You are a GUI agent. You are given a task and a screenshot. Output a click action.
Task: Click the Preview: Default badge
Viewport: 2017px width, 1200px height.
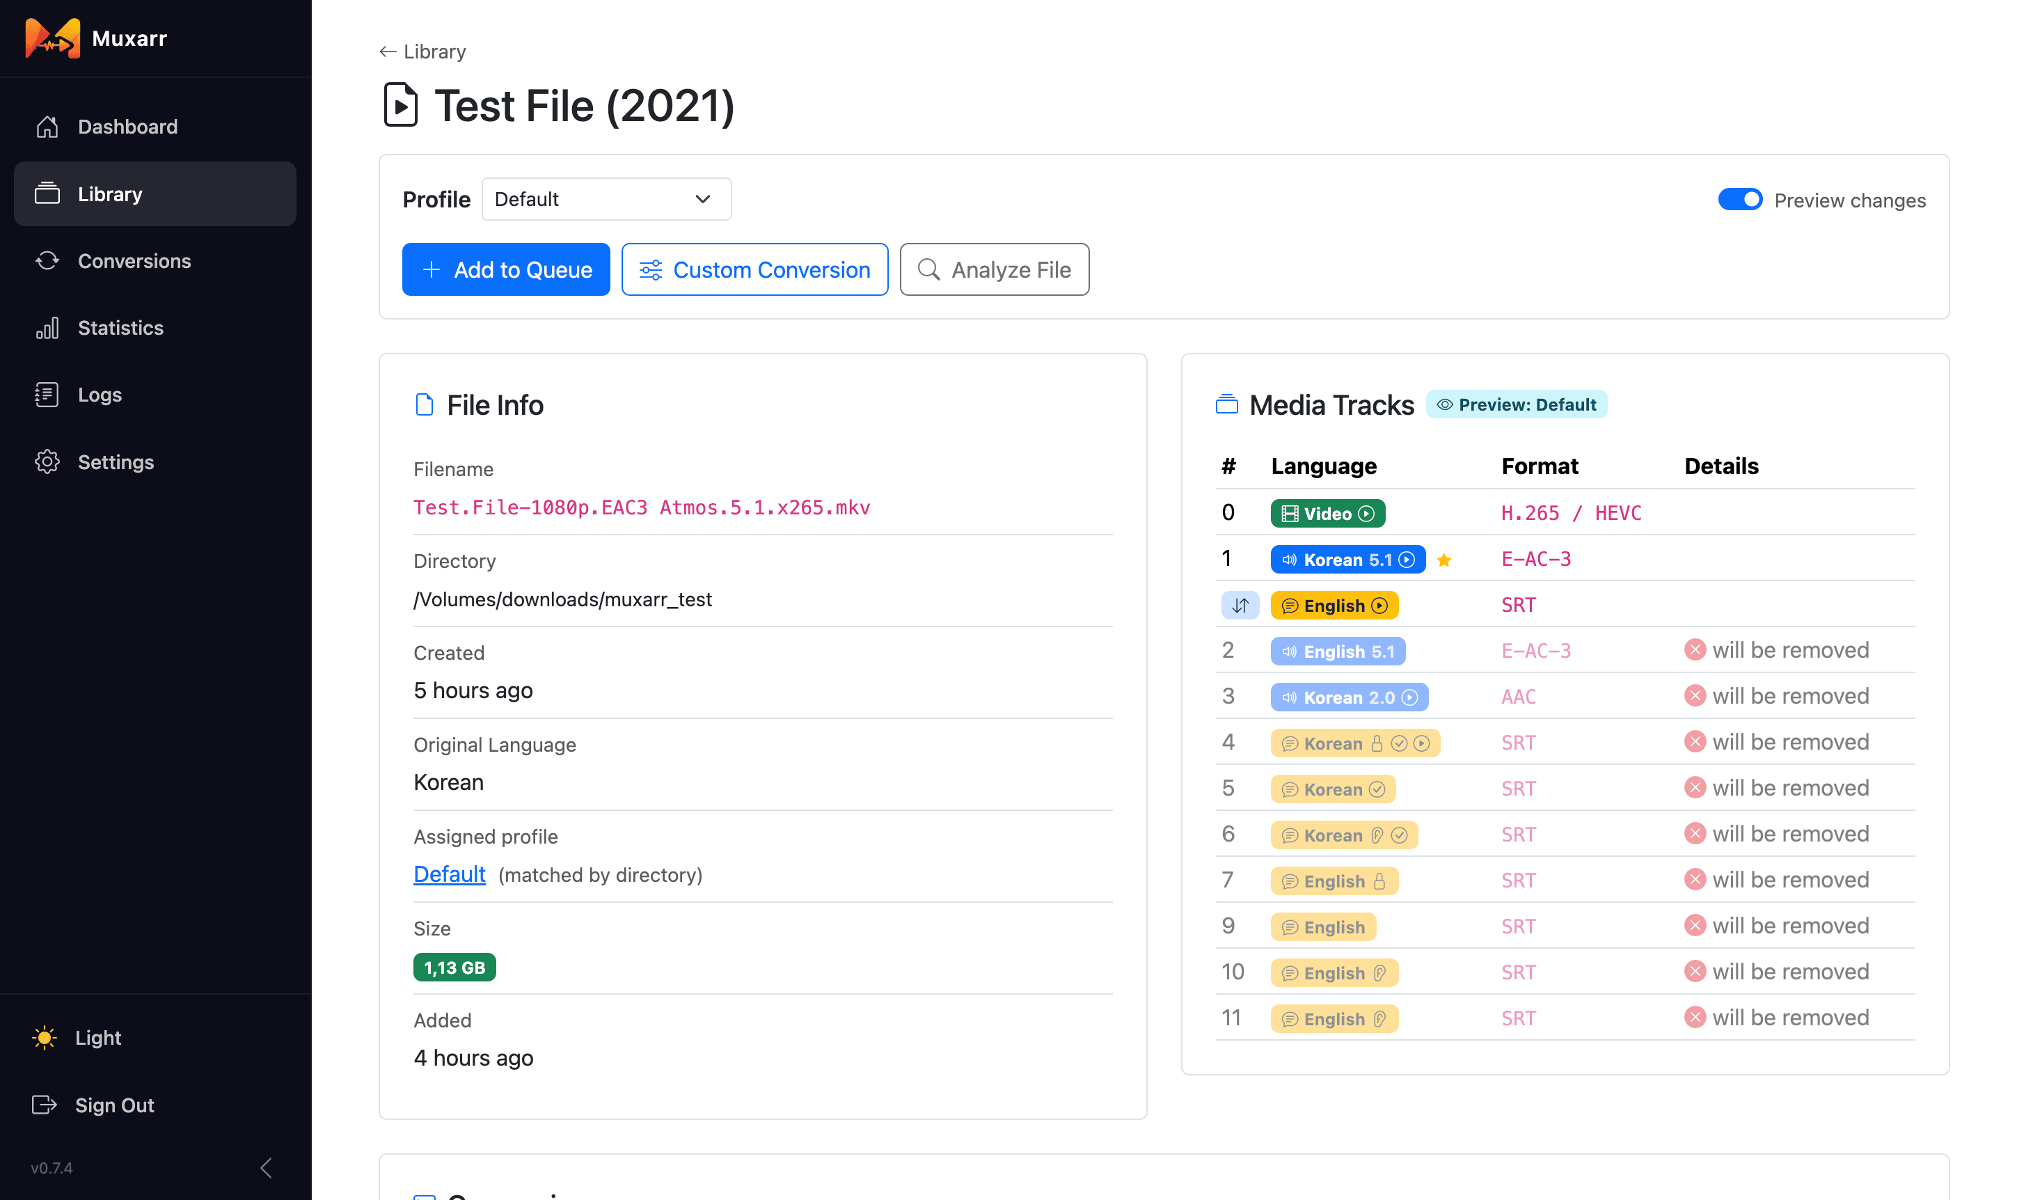[1516, 404]
